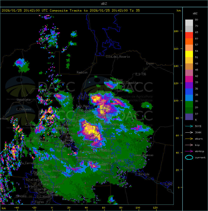Click the L_Dormida label
Screen dimensions: 208x211
pyautogui.click(x=142, y=174)
